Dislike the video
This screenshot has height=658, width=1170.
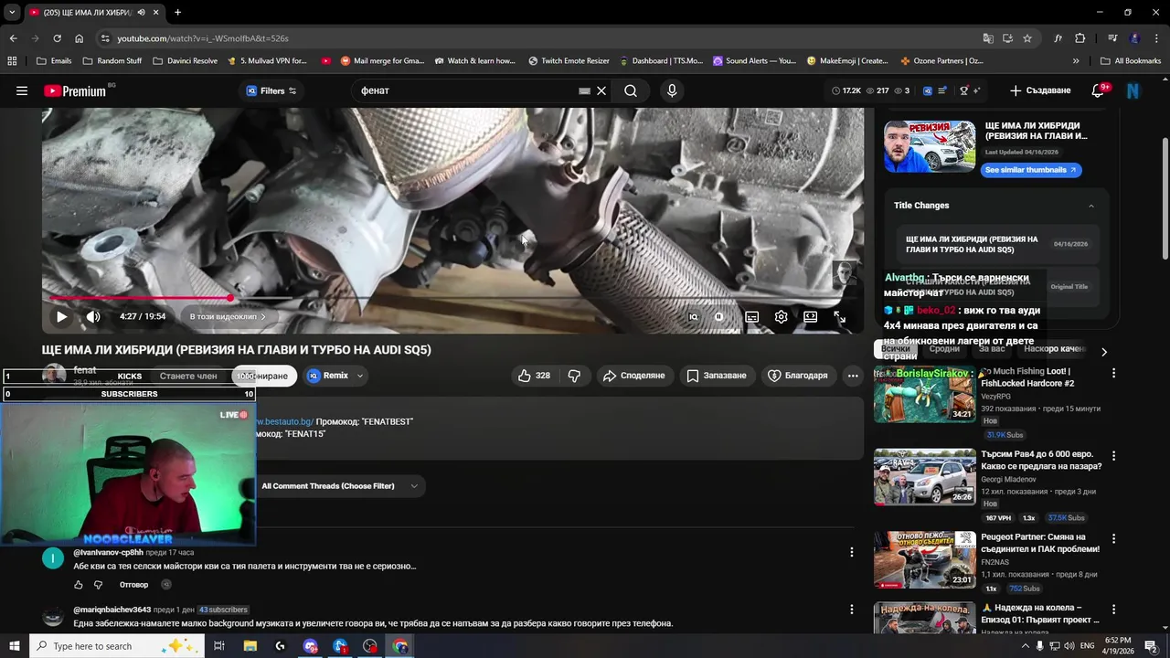pos(574,376)
